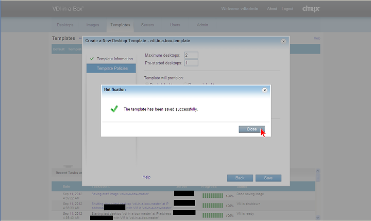Click the Back button in template dialog
This screenshot has height=221, width=371.
pyautogui.click(x=240, y=178)
